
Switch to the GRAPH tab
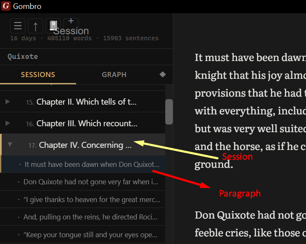114,75
